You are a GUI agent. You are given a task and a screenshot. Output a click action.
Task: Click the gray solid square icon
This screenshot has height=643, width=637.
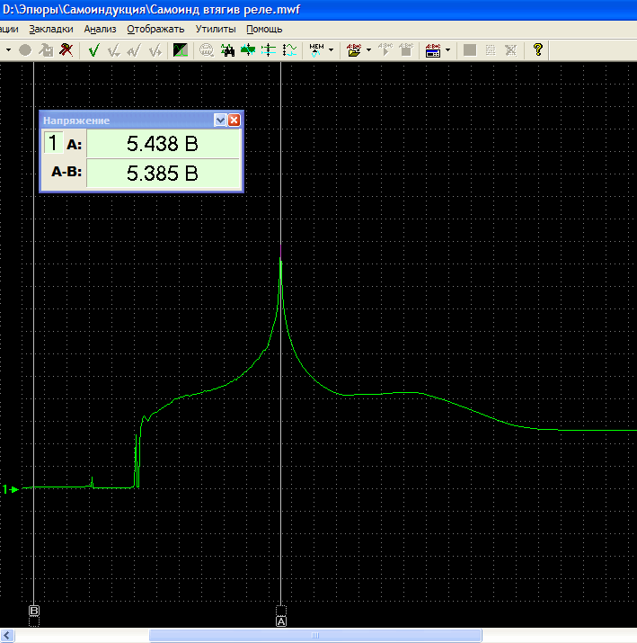pyautogui.click(x=470, y=50)
